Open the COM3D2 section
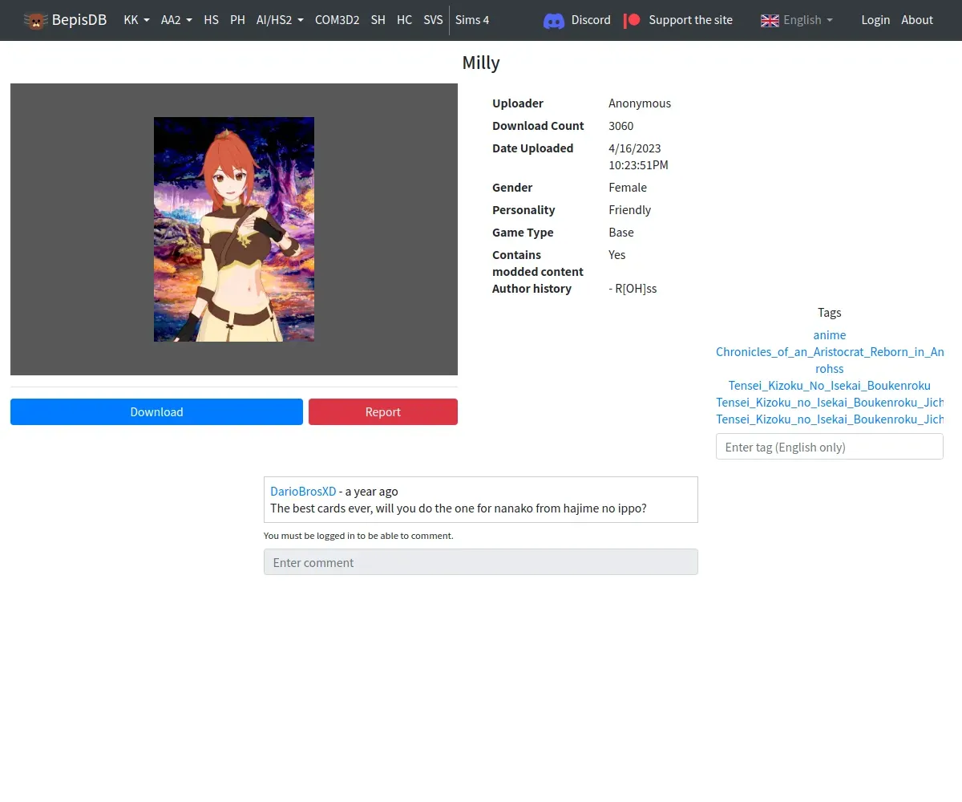This screenshot has height=802, width=962. pos(337,20)
